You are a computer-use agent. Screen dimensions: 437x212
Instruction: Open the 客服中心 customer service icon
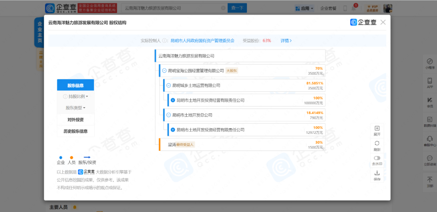pos(429,139)
